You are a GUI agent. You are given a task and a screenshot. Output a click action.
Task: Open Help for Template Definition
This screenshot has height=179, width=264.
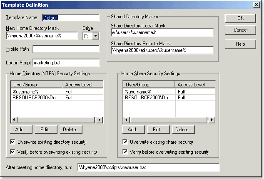pos(240,44)
